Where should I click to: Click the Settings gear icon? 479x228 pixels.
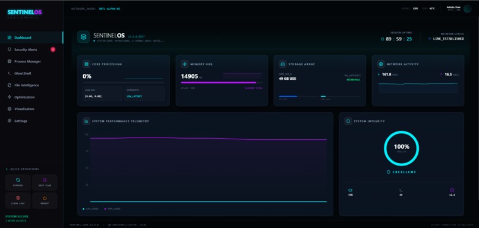(10, 121)
